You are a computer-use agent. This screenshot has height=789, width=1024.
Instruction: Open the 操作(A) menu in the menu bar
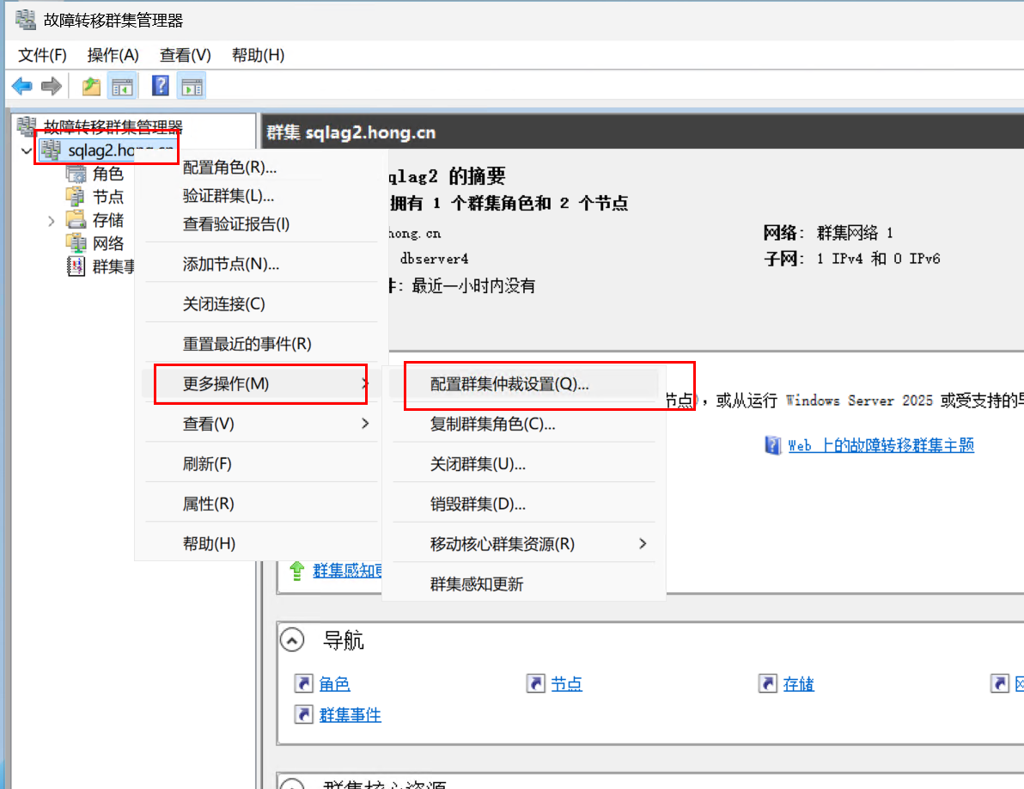coord(113,55)
